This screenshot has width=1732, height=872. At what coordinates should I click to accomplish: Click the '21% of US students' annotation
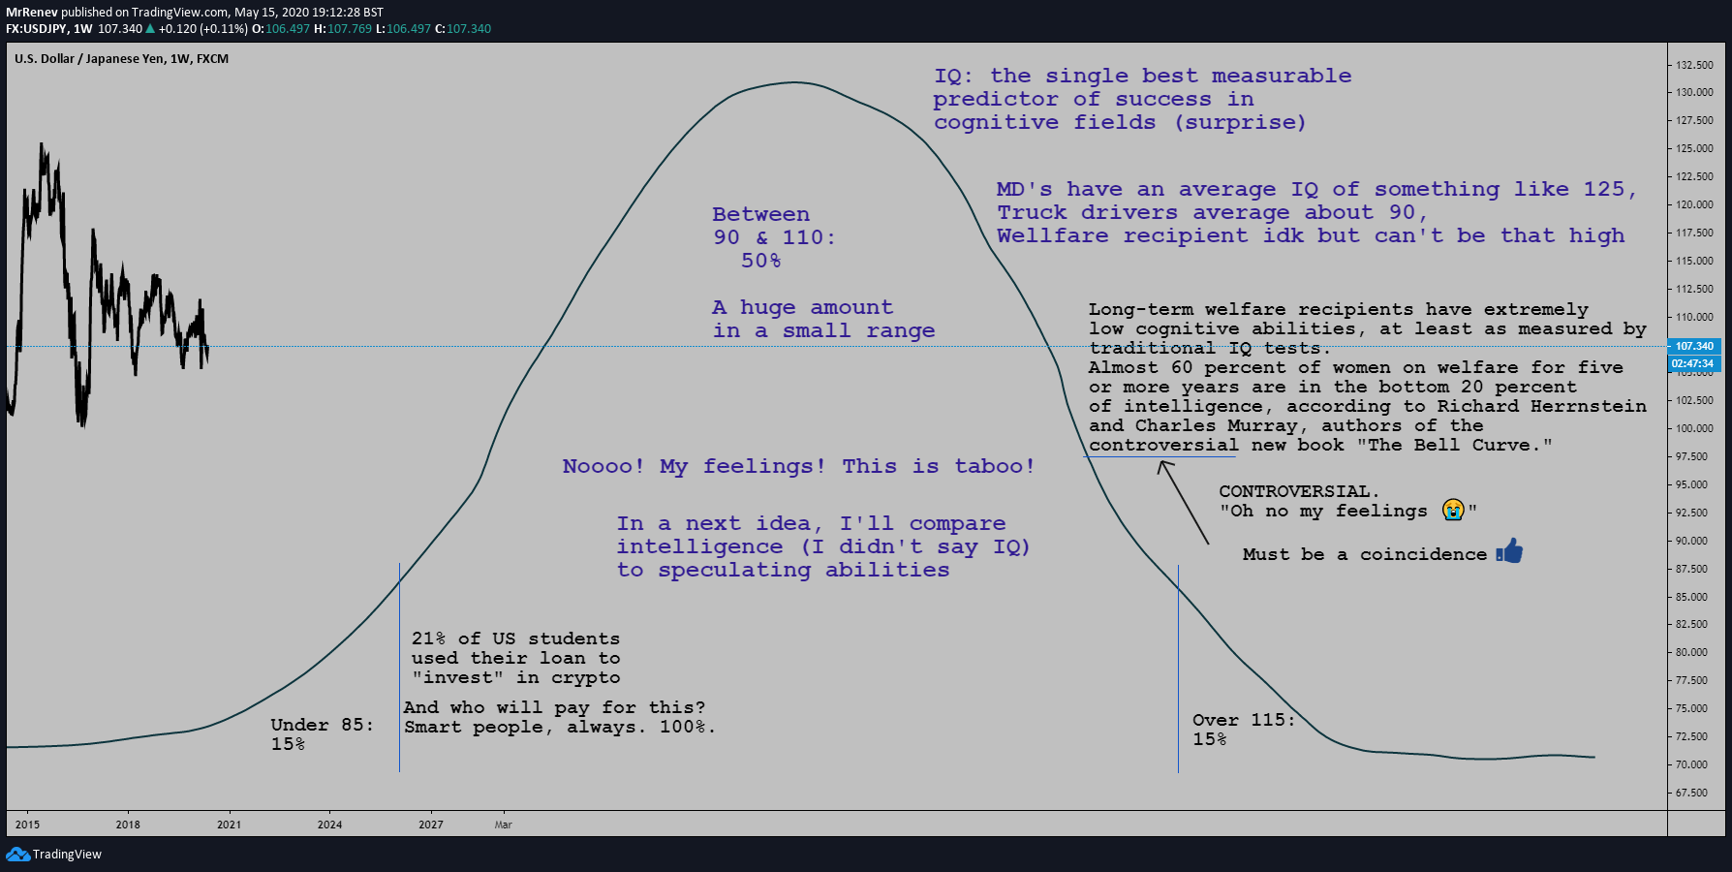point(516,658)
